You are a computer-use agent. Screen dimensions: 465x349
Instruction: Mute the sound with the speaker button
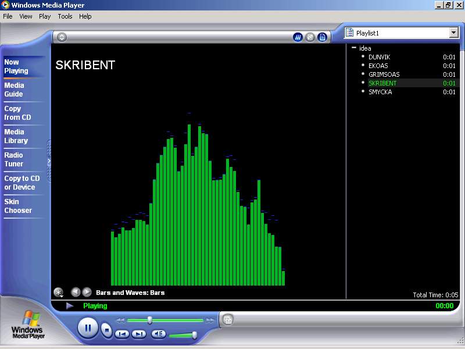[158, 334]
